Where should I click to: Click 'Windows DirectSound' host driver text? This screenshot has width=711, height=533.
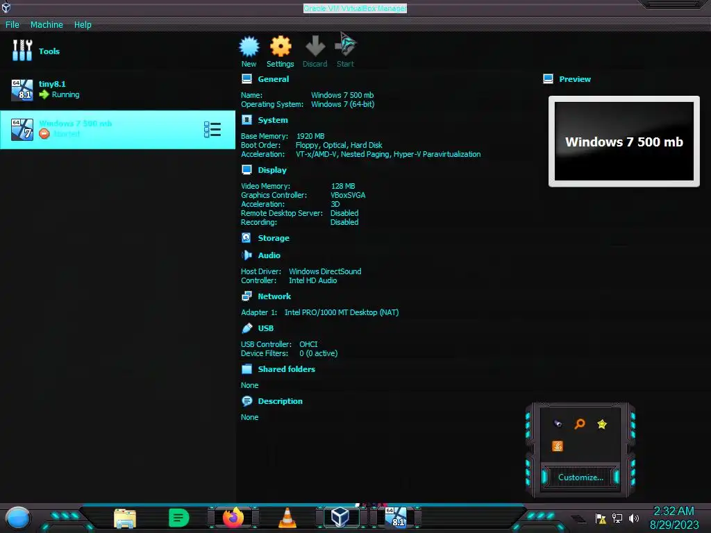[325, 271]
